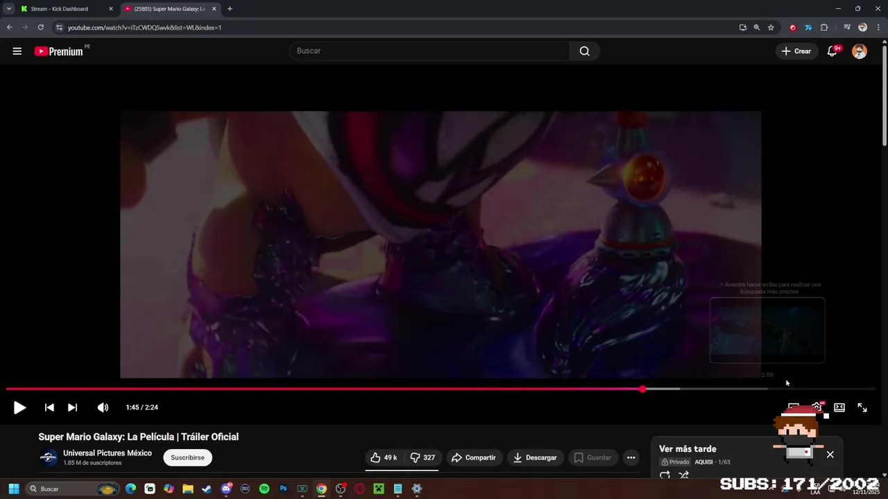Click Windows taskbar Buscar search box
This screenshot has height=499, width=888.
click(x=73, y=489)
